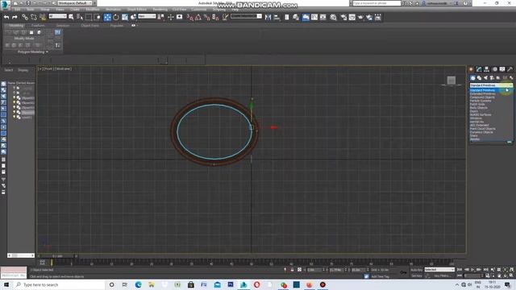This screenshot has width=516, height=290.
Task: Open the Layer Explorer icon
Action: pos(296,17)
